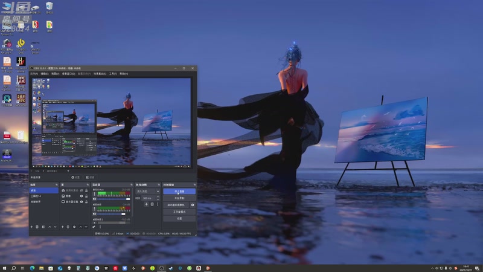Move source up arrow in Sources panel

point(81,227)
